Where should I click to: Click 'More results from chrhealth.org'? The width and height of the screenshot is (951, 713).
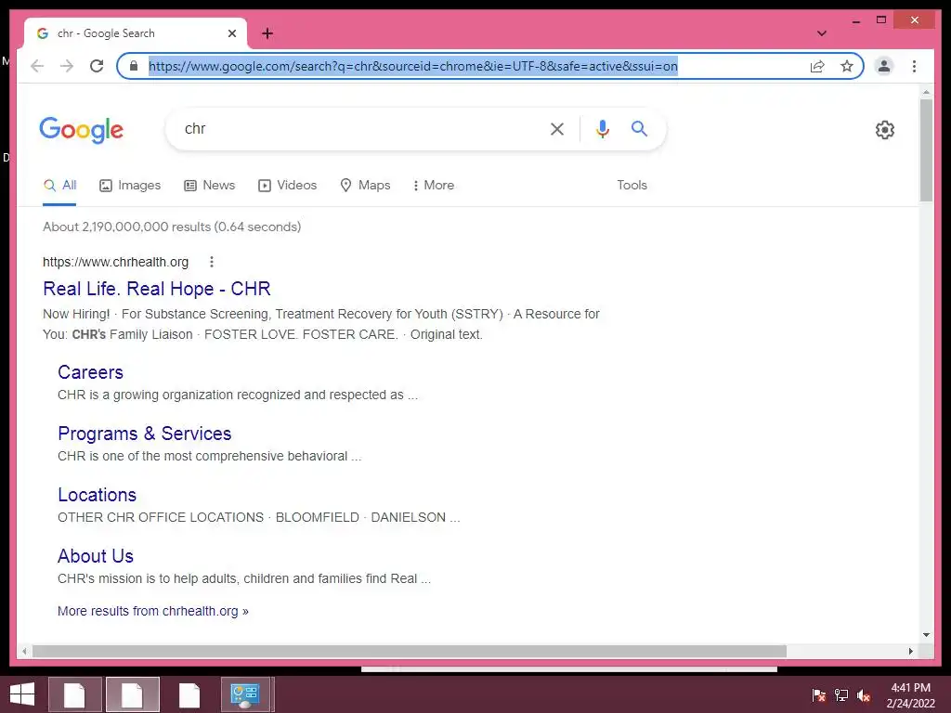153,611
